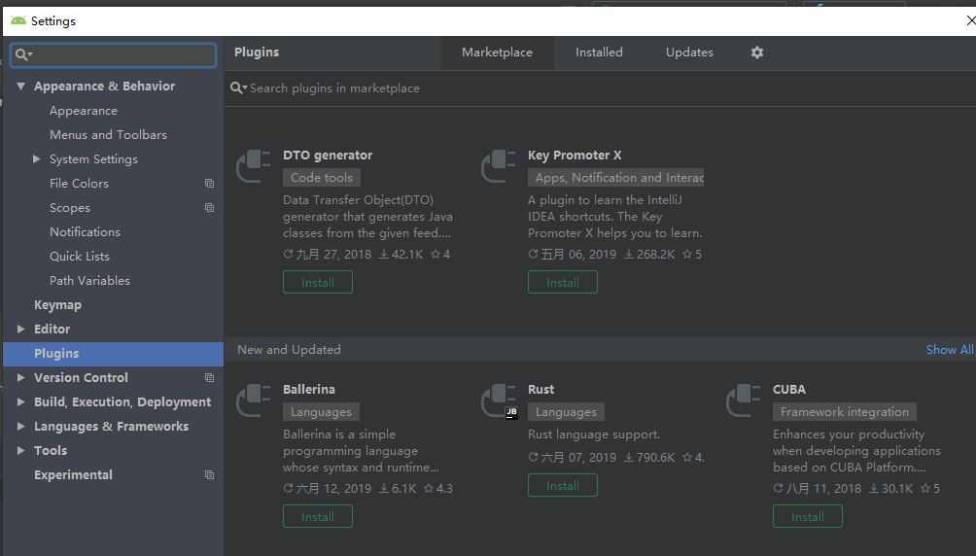
Task: Expand the System Settings node
Action: (x=37, y=159)
